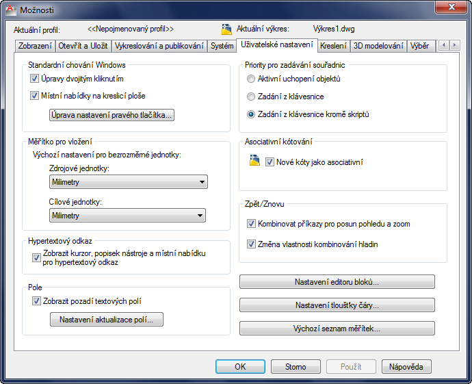472x384 pixels.
Task: Click Nastavení tloušťky čáry button
Action: 337,305
